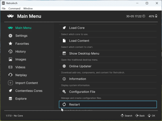Click the Favorites star icon
The width and height of the screenshot is (162, 121).
(10, 44)
